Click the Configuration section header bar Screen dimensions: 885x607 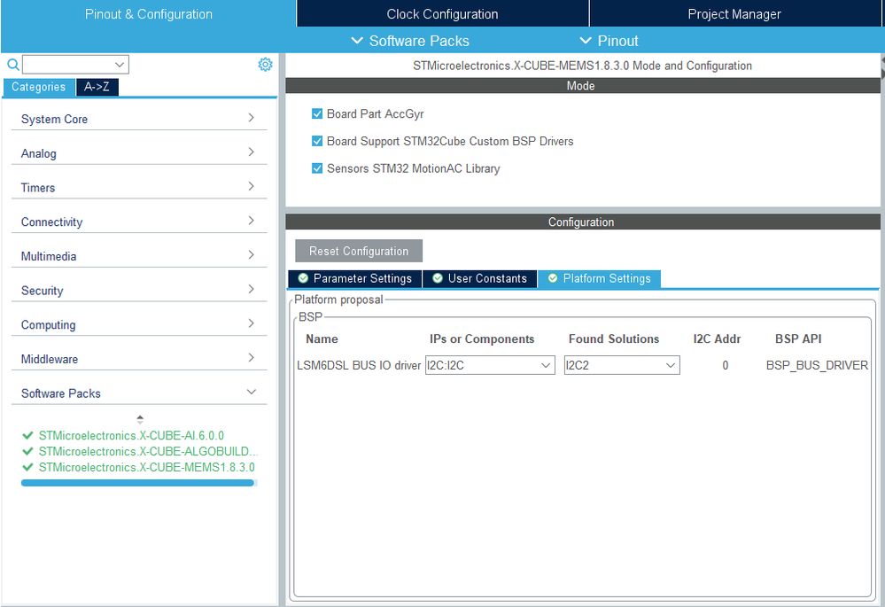tap(583, 222)
